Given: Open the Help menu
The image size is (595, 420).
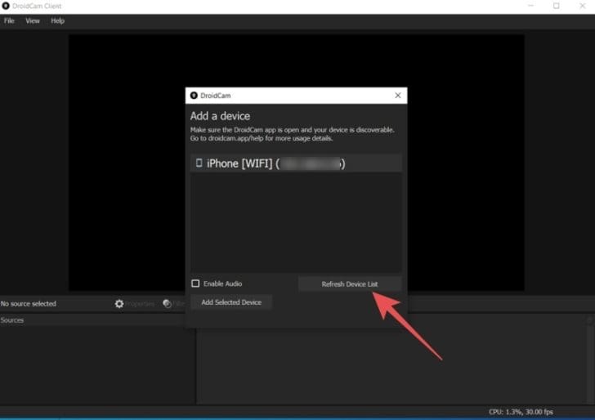Looking at the screenshot, I should [x=58, y=21].
